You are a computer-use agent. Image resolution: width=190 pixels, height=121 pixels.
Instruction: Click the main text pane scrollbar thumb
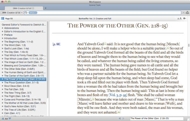click(x=189, y=45)
